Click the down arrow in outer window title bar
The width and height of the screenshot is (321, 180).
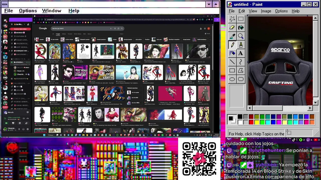[209, 4]
